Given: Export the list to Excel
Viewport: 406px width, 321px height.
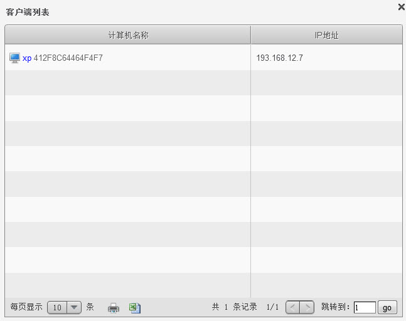Looking at the screenshot, I should click(x=134, y=308).
